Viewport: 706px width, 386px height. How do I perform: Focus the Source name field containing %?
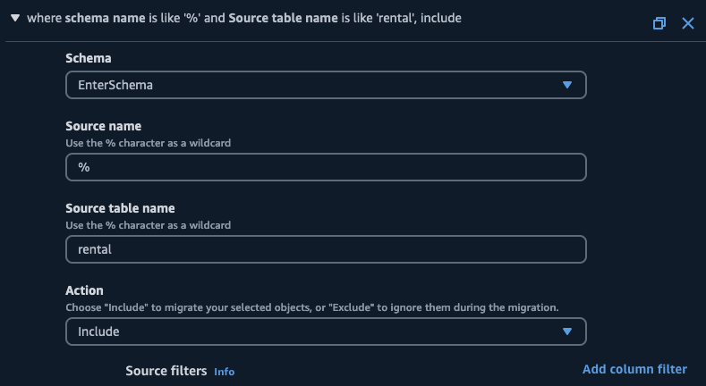click(x=326, y=167)
